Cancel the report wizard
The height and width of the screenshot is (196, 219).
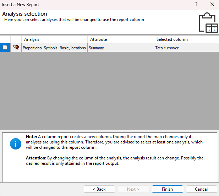click(x=201, y=189)
